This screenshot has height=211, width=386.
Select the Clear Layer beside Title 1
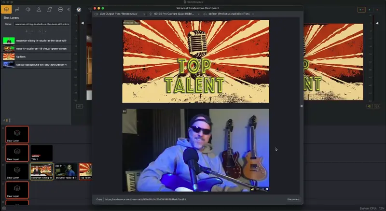point(17,153)
